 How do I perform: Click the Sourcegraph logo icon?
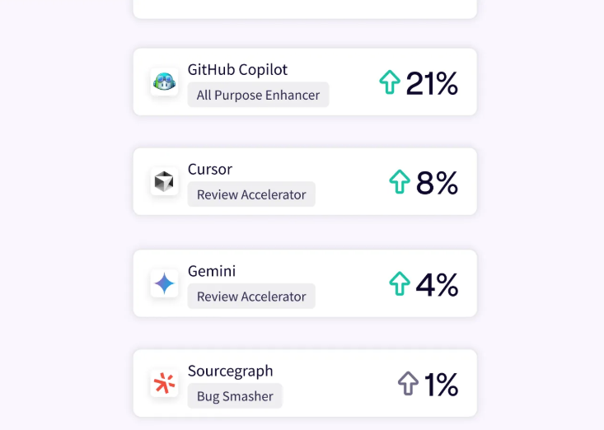pyautogui.click(x=164, y=383)
